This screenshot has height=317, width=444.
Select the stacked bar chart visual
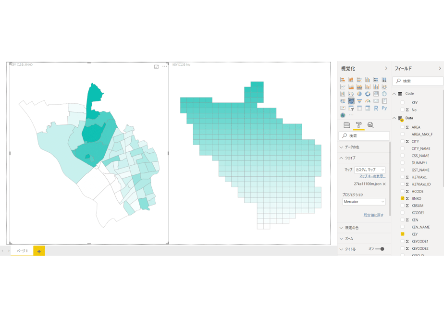coord(343,80)
